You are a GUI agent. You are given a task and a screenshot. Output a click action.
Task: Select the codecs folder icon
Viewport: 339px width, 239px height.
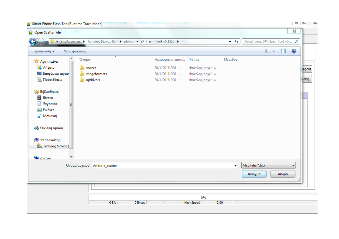coord(82,68)
